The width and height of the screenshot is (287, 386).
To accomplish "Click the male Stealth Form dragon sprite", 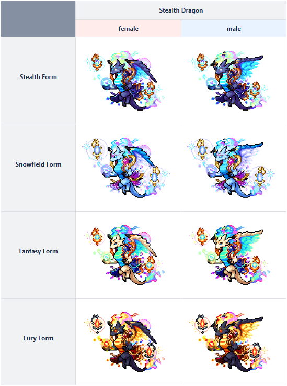I will click(230, 81).
